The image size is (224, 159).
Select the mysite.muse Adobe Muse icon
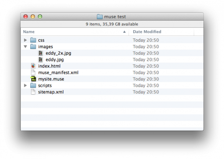[x=33, y=79]
